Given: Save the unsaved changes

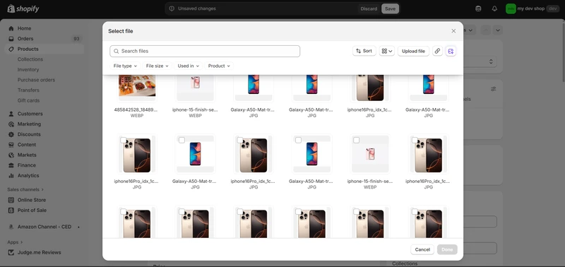Looking at the screenshot, I should point(390,8).
